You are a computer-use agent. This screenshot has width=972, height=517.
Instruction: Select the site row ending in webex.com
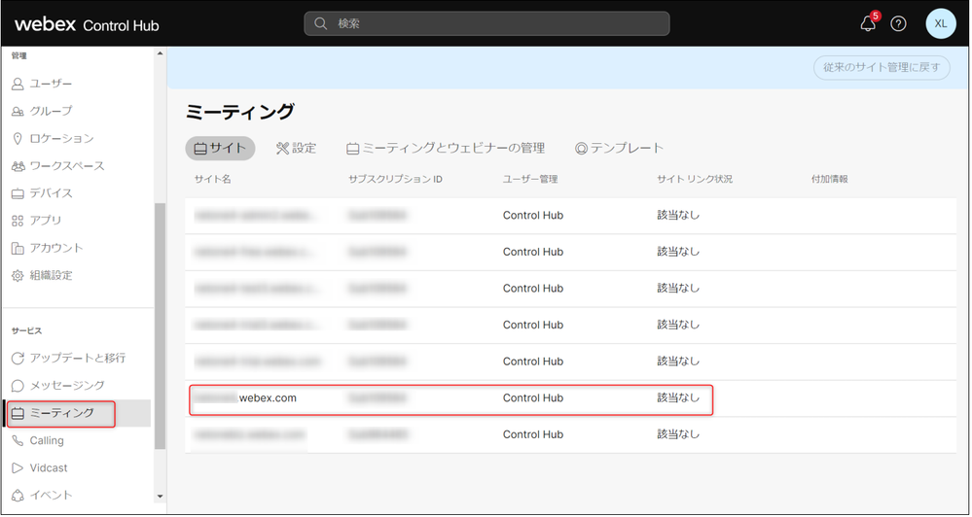(570, 398)
